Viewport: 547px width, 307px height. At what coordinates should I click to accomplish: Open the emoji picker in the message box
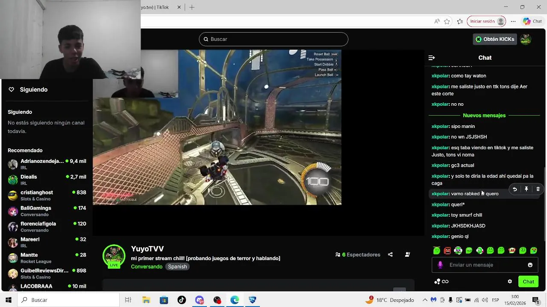[530, 265]
